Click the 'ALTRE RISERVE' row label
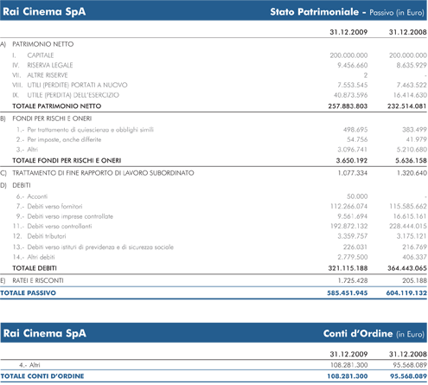 pos(48,75)
